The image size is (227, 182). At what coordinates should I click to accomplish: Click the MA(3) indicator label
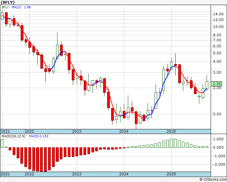coord(16,7)
